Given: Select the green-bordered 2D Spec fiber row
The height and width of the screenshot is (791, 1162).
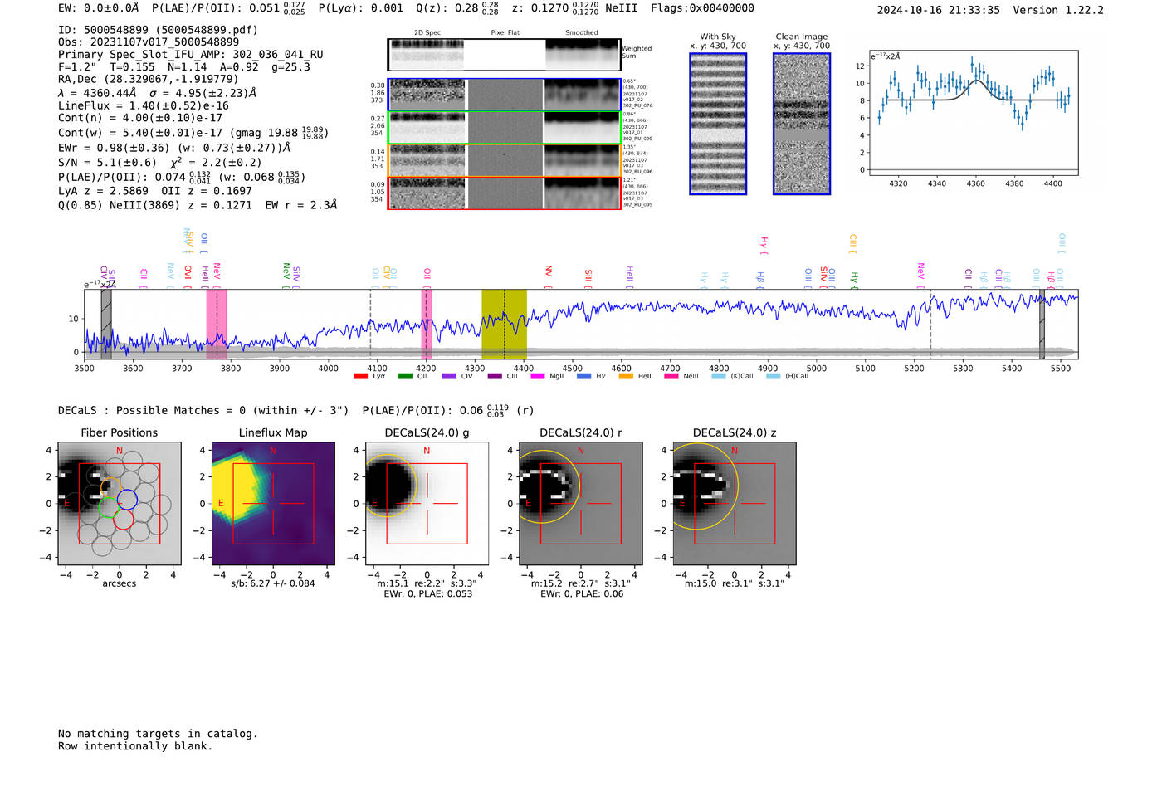Looking at the screenshot, I should 504,128.
